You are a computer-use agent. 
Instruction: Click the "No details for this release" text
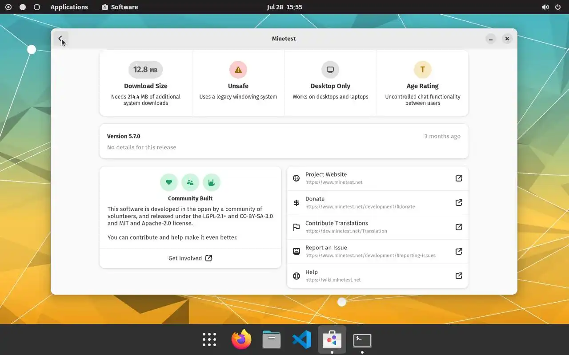pyautogui.click(x=141, y=147)
